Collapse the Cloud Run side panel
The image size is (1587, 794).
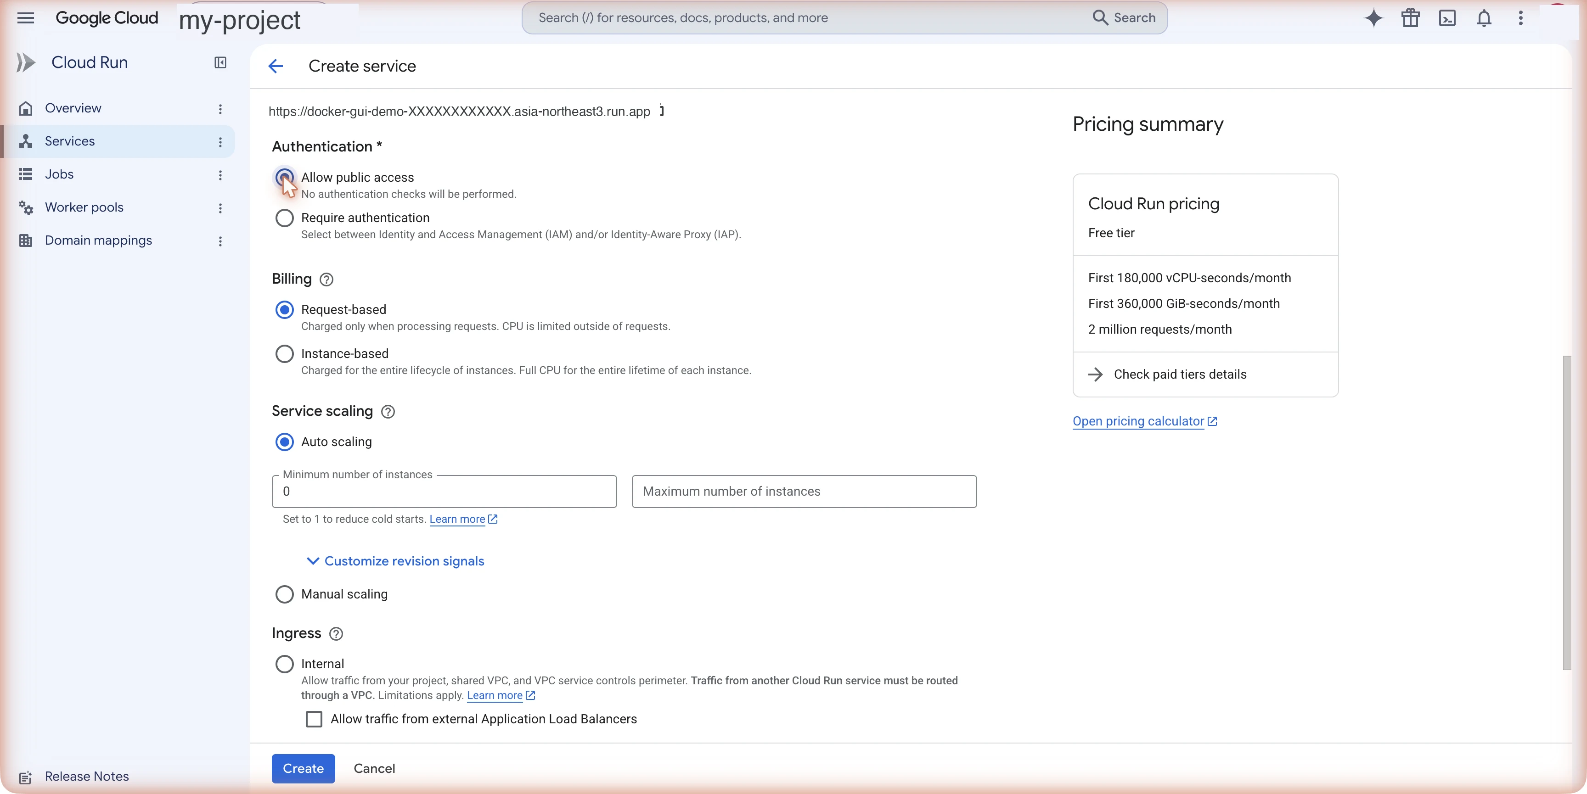pos(220,62)
